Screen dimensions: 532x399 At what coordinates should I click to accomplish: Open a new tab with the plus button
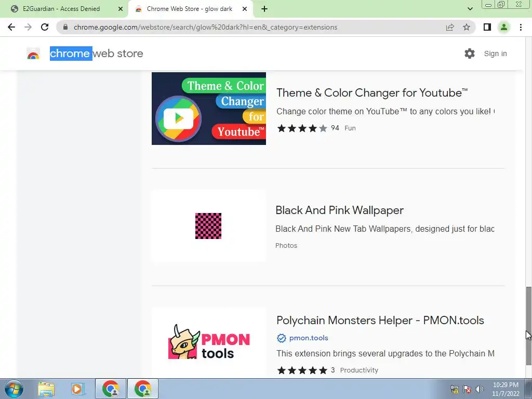click(264, 9)
